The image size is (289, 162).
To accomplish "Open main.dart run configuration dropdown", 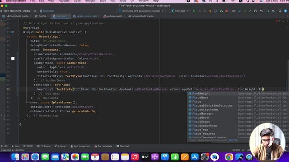I will tap(180, 11).
